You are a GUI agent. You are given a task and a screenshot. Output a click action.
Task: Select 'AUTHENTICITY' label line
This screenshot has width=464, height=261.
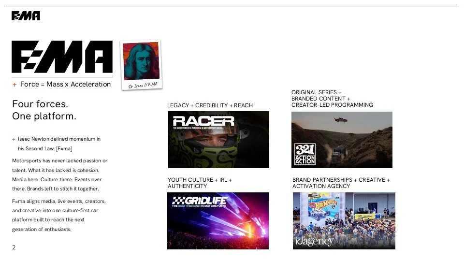pyautogui.click(x=188, y=186)
